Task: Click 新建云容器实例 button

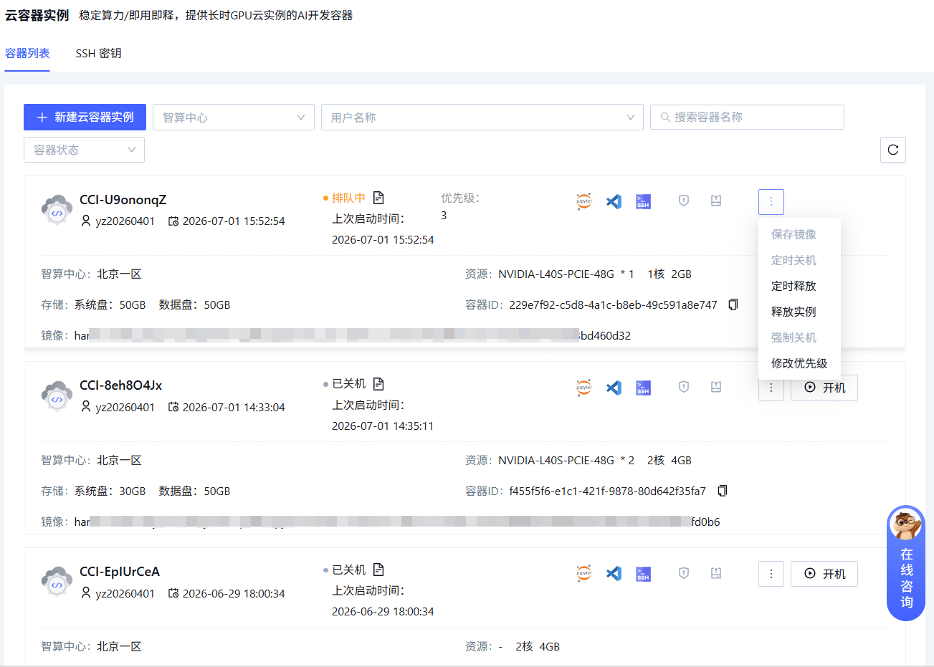Action: [x=85, y=117]
